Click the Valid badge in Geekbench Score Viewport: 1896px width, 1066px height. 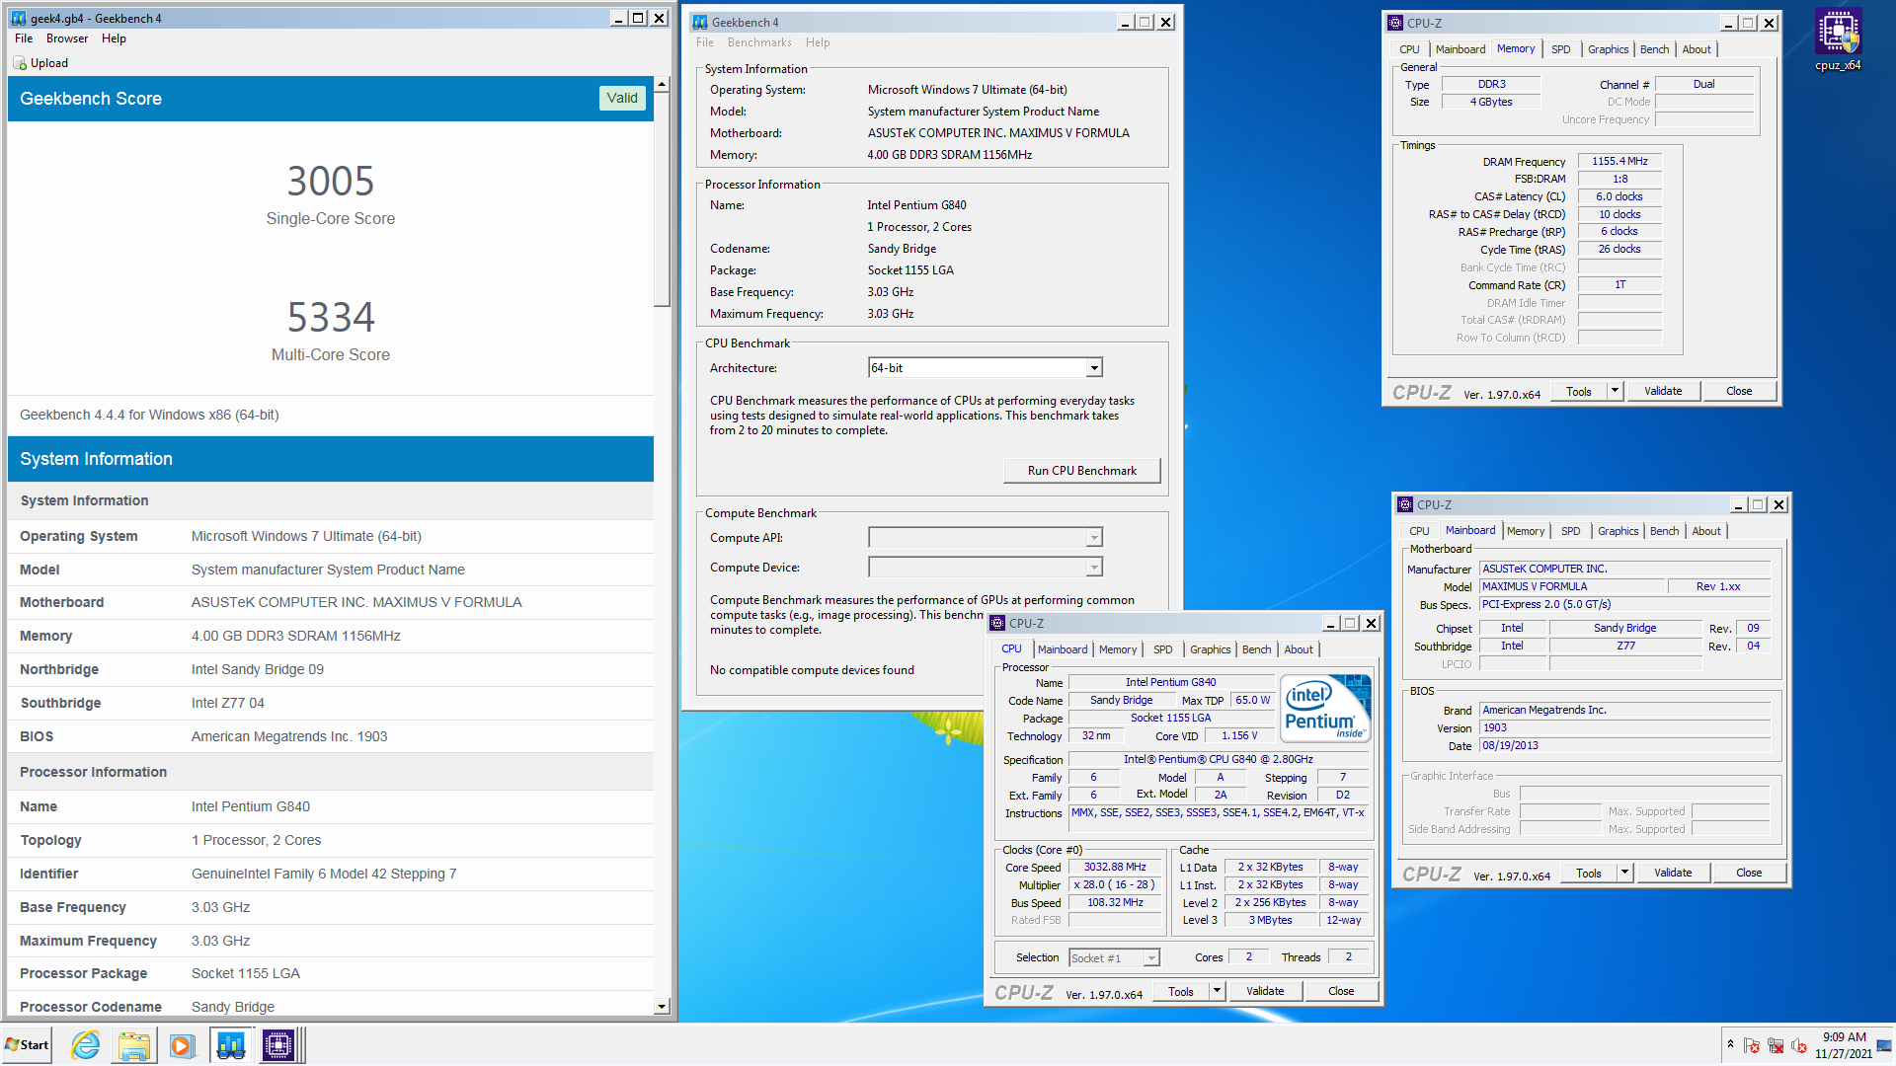pos(622,98)
